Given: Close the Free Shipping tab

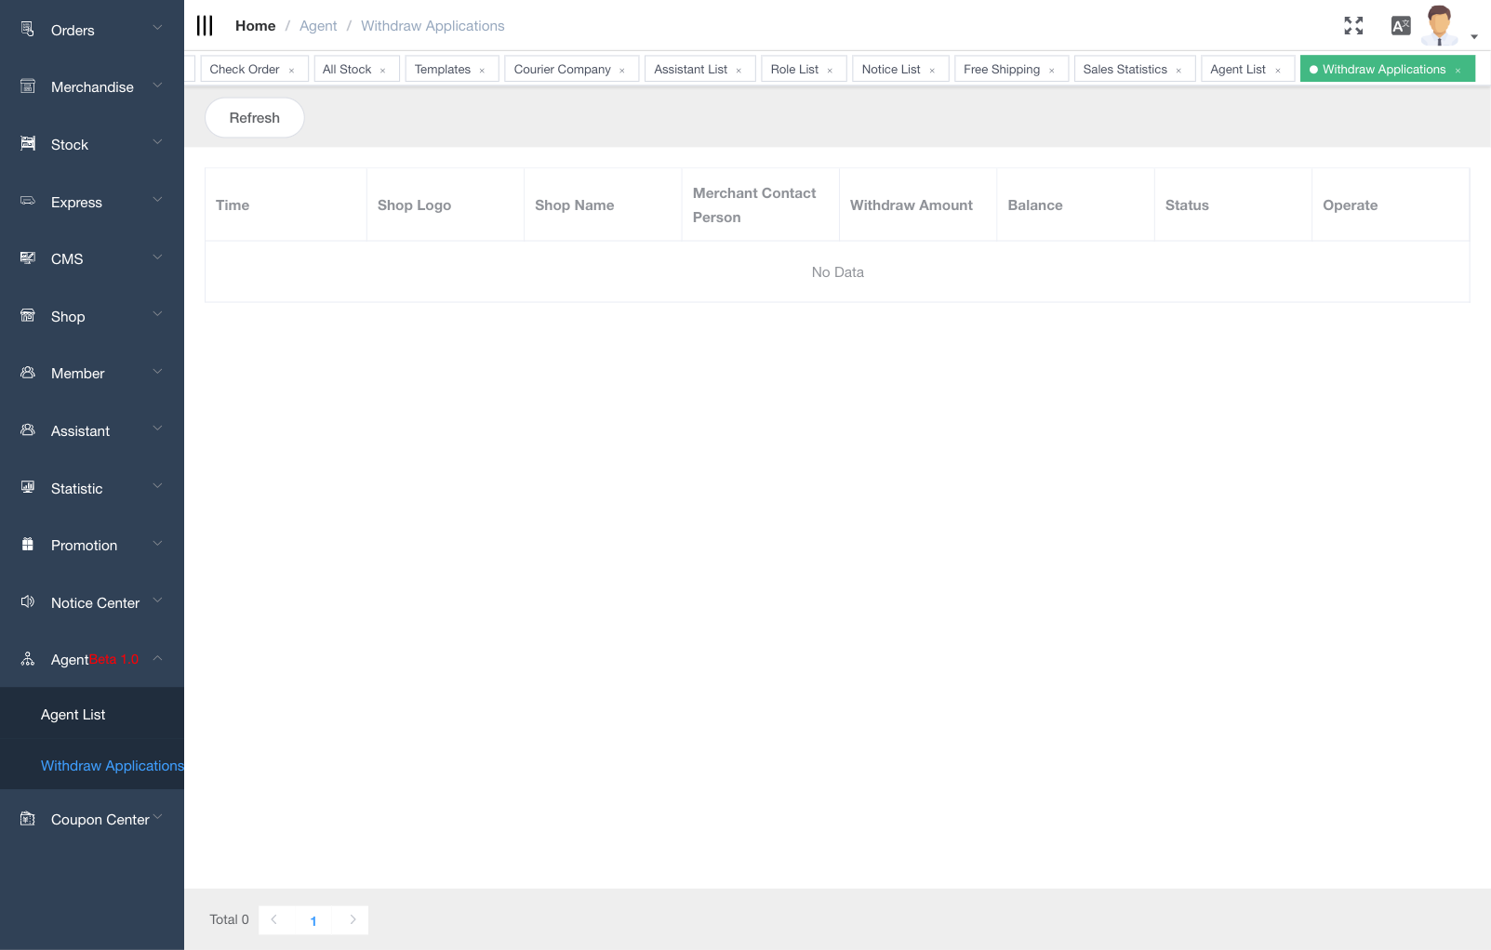Looking at the screenshot, I should point(1052,69).
